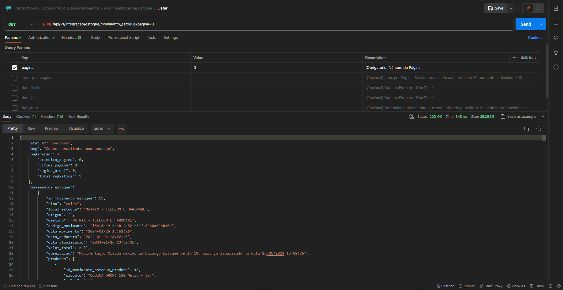Toggle the two-pane layout icon

(x=550, y=286)
